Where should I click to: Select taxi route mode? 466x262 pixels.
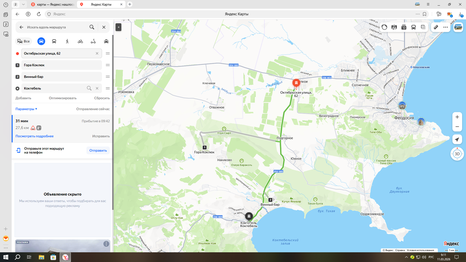(106, 41)
